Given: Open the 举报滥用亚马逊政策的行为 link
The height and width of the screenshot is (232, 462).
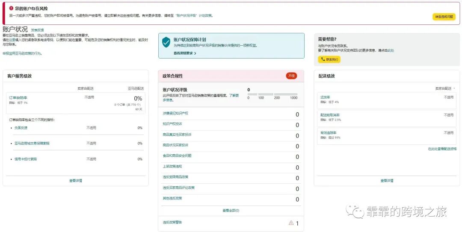Looking at the screenshot, I should pos(22,53).
